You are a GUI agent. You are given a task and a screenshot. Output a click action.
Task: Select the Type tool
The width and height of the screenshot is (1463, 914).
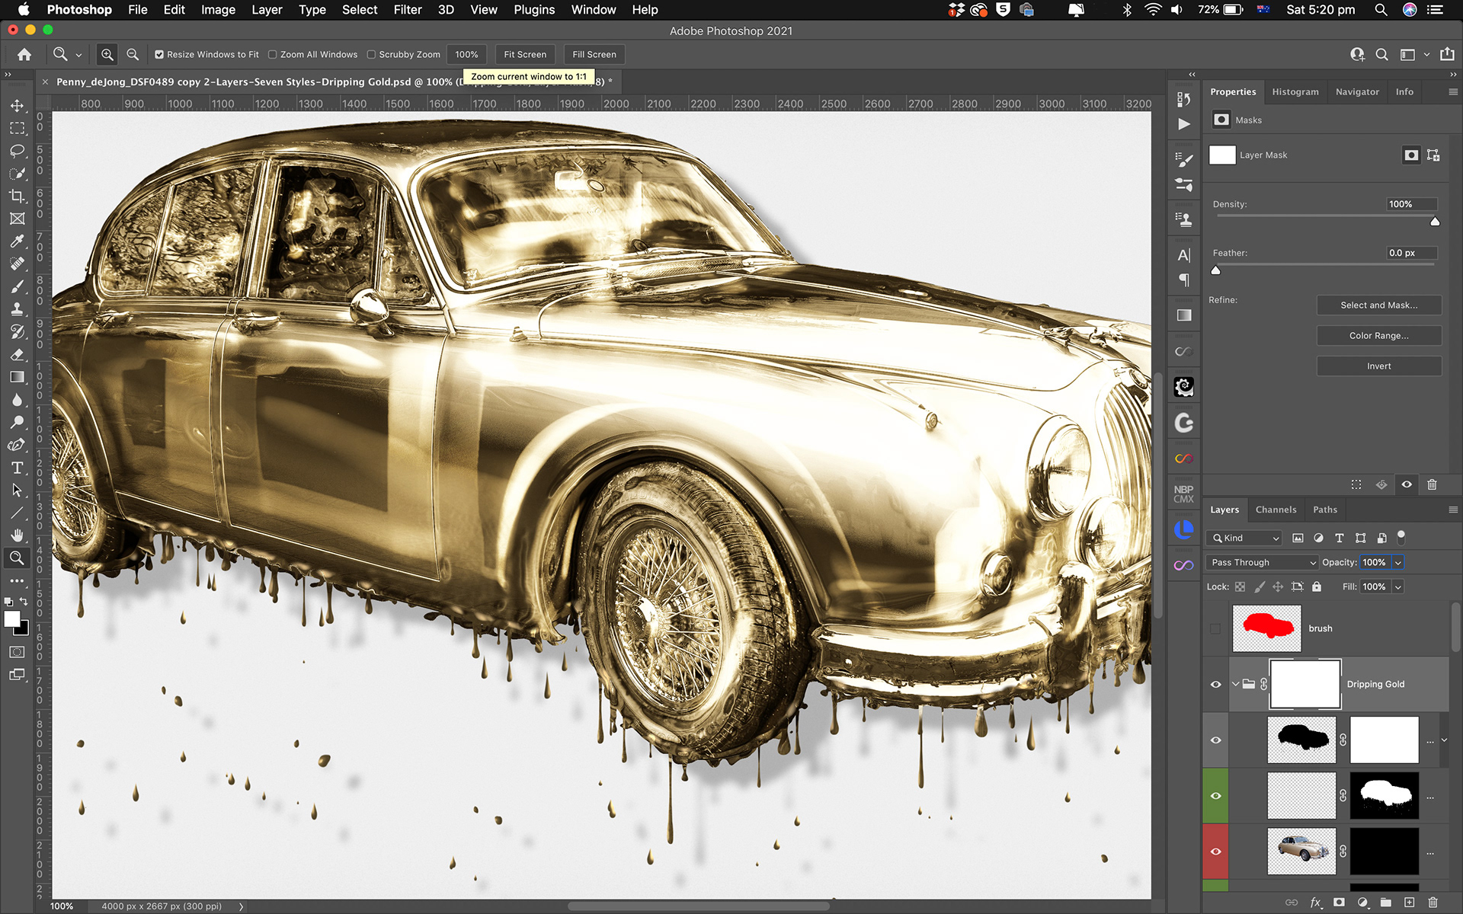[x=17, y=468]
